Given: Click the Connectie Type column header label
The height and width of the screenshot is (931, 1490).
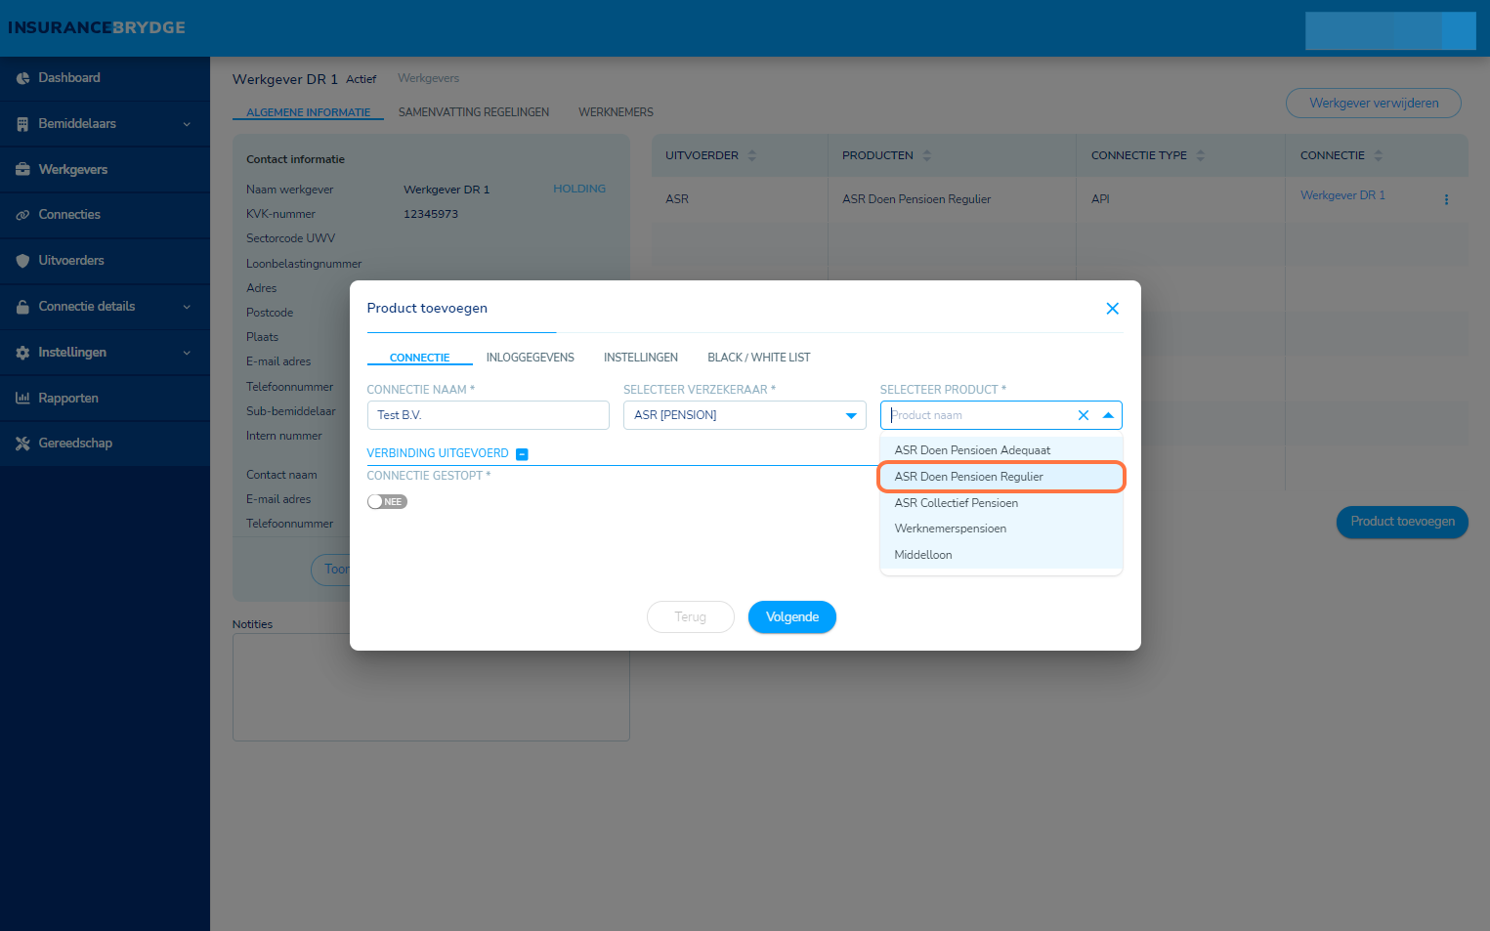Looking at the screenshot, I should click(1139, 155).
